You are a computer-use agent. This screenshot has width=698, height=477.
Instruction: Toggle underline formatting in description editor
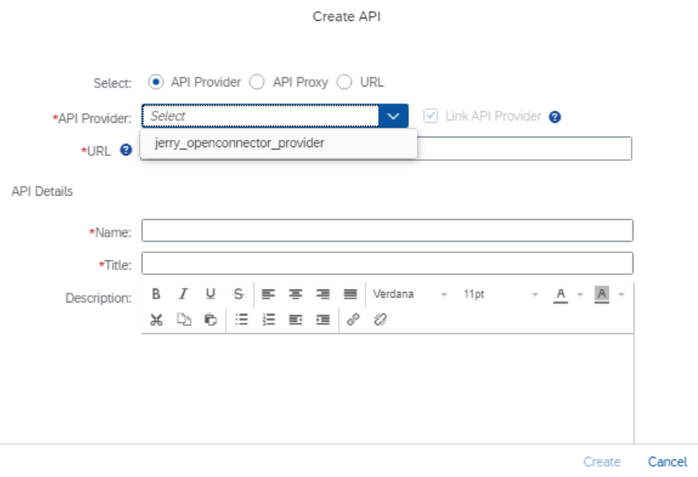pos(211,293)
